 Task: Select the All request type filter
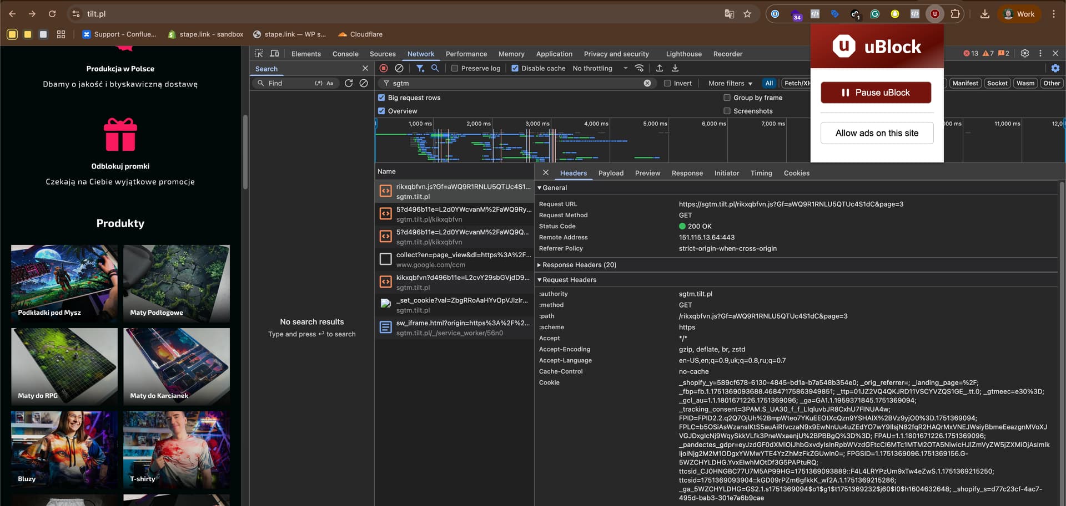(x=769, y=83)
